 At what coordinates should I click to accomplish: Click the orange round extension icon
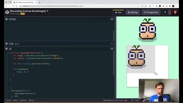tap(163, 6)
